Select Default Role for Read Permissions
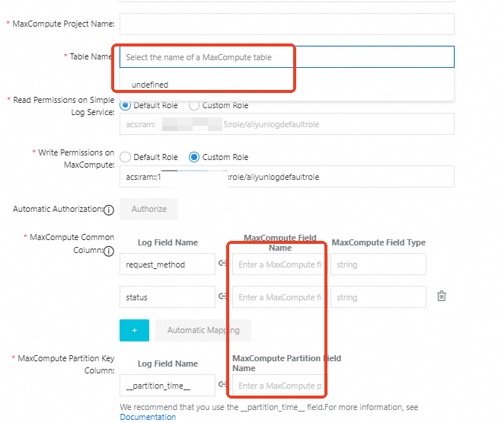The image size is (498, 423). (125, 105)
